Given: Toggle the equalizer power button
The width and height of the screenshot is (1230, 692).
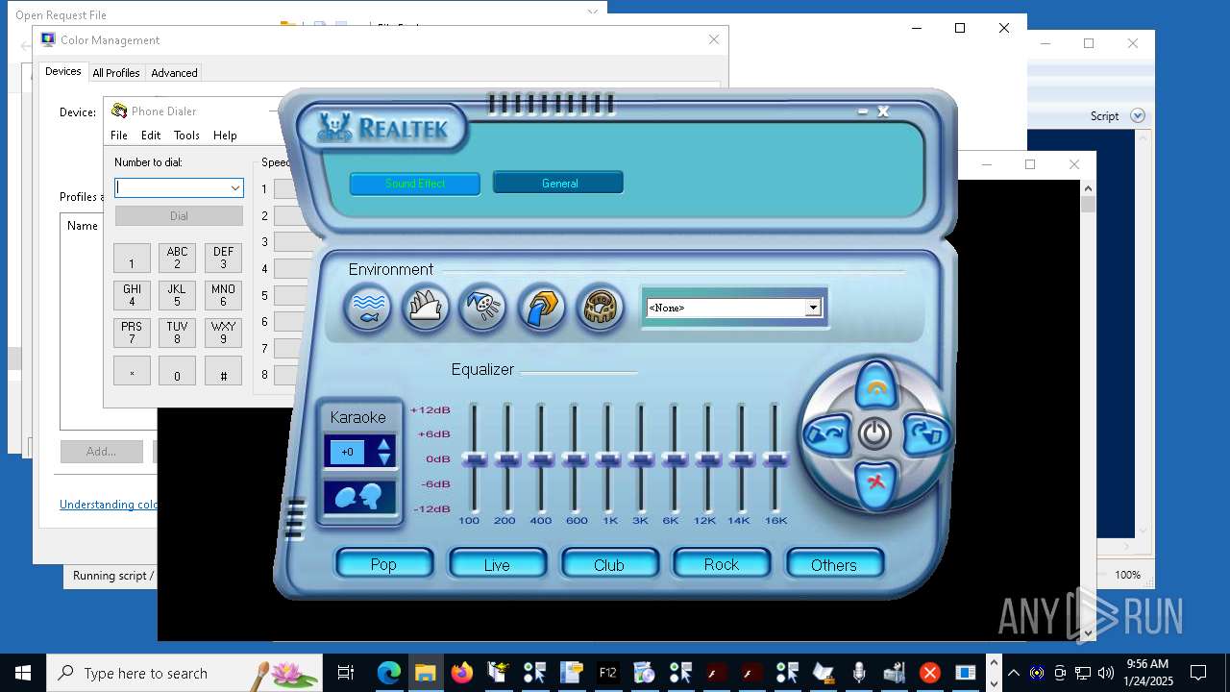Looking at the screenshot, I should point(874,434).
